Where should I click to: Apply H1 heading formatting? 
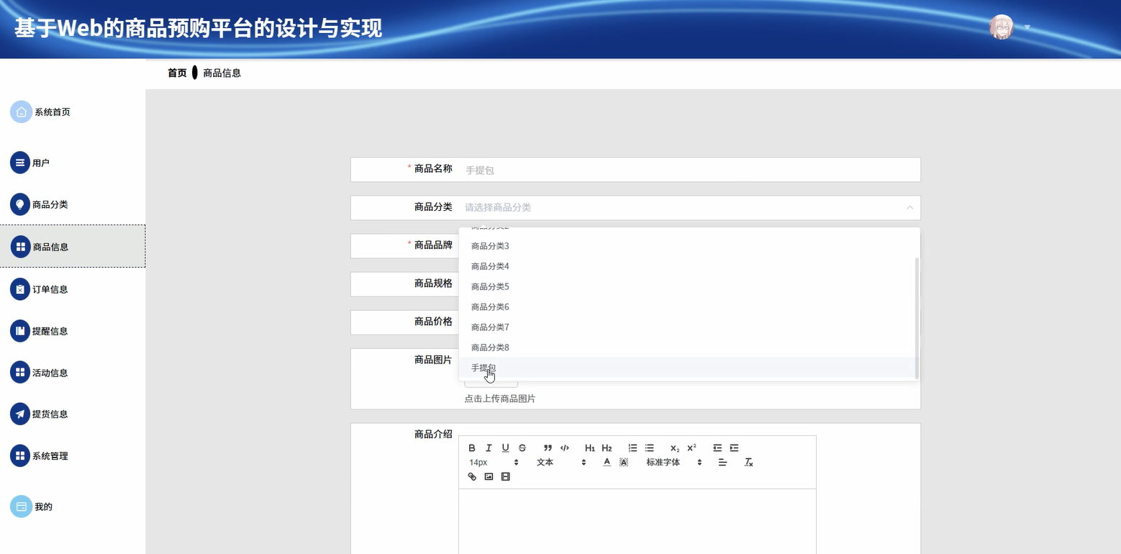(589, 448)
